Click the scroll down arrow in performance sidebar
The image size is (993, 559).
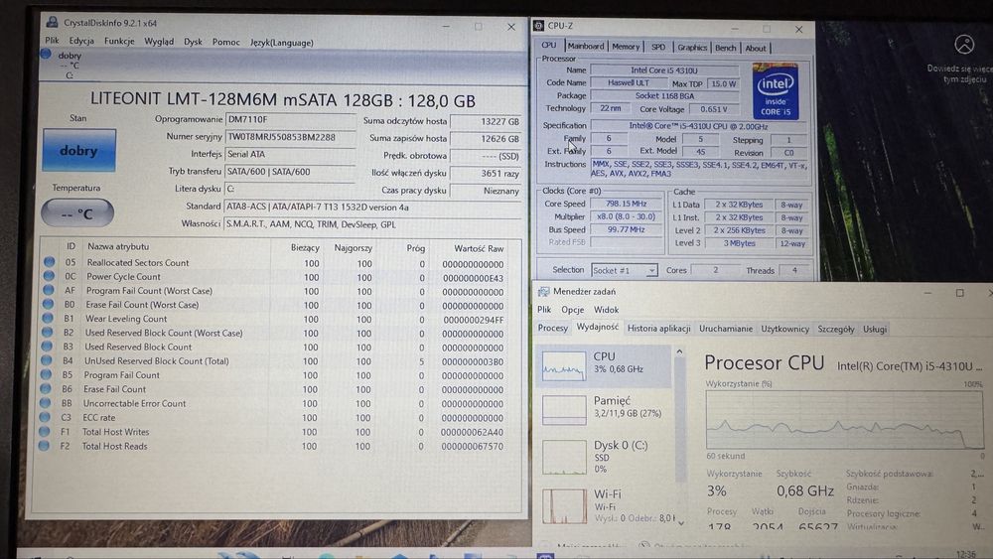(x=681, y=523)
